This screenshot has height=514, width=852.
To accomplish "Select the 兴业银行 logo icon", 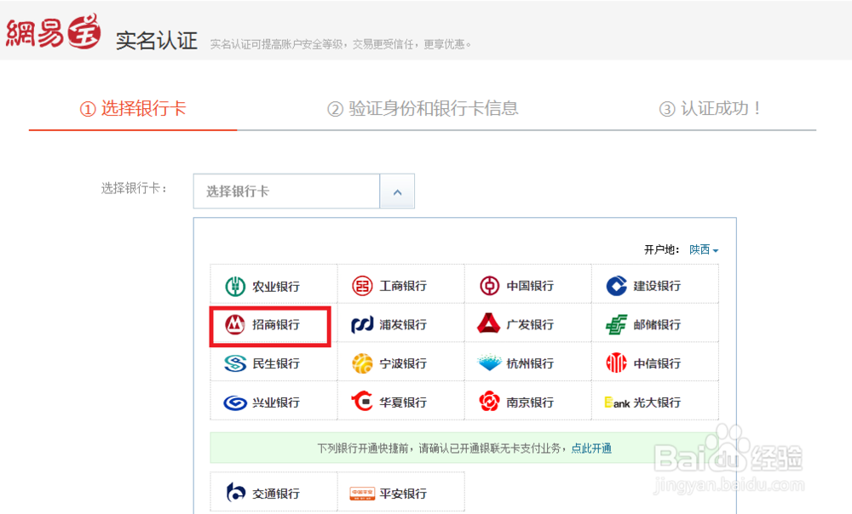I will (235, 403).
